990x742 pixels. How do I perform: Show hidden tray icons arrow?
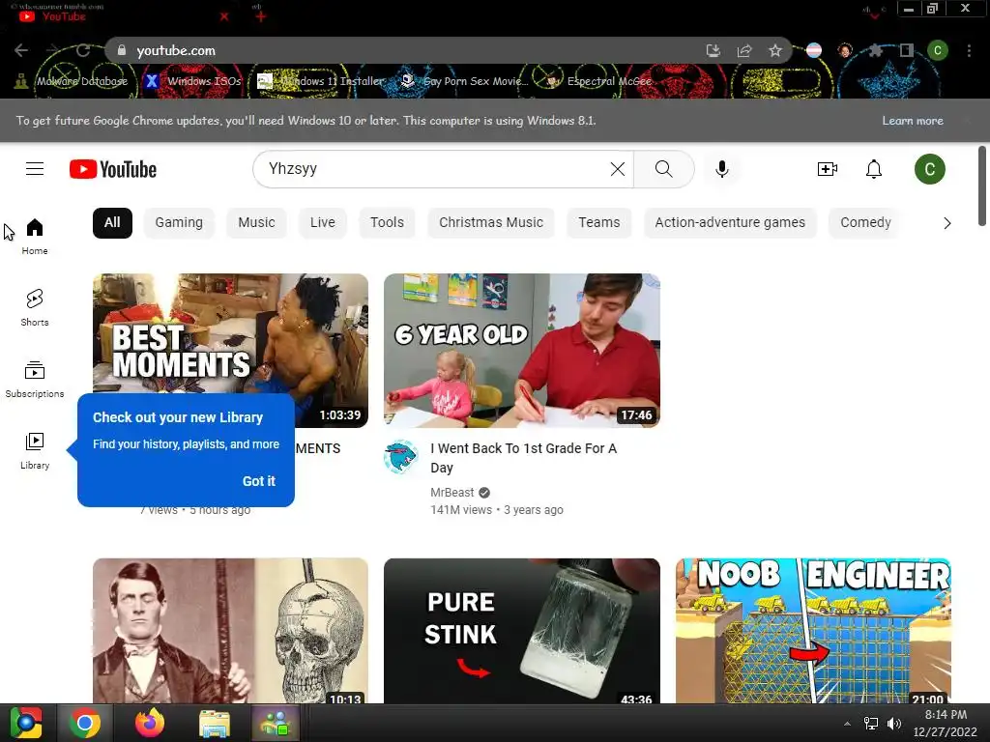[847, 724]
